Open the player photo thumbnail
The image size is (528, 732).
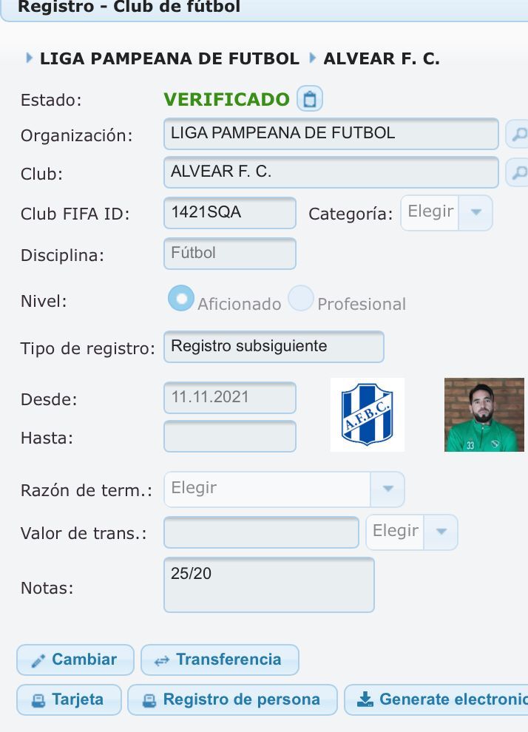[484, 415]
